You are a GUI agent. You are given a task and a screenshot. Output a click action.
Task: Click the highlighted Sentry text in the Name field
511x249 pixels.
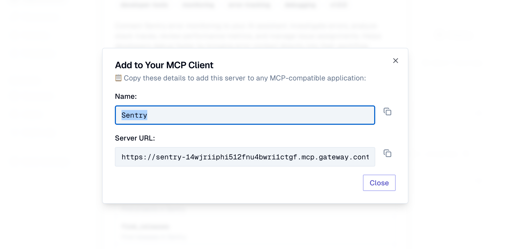pos(134,115)
